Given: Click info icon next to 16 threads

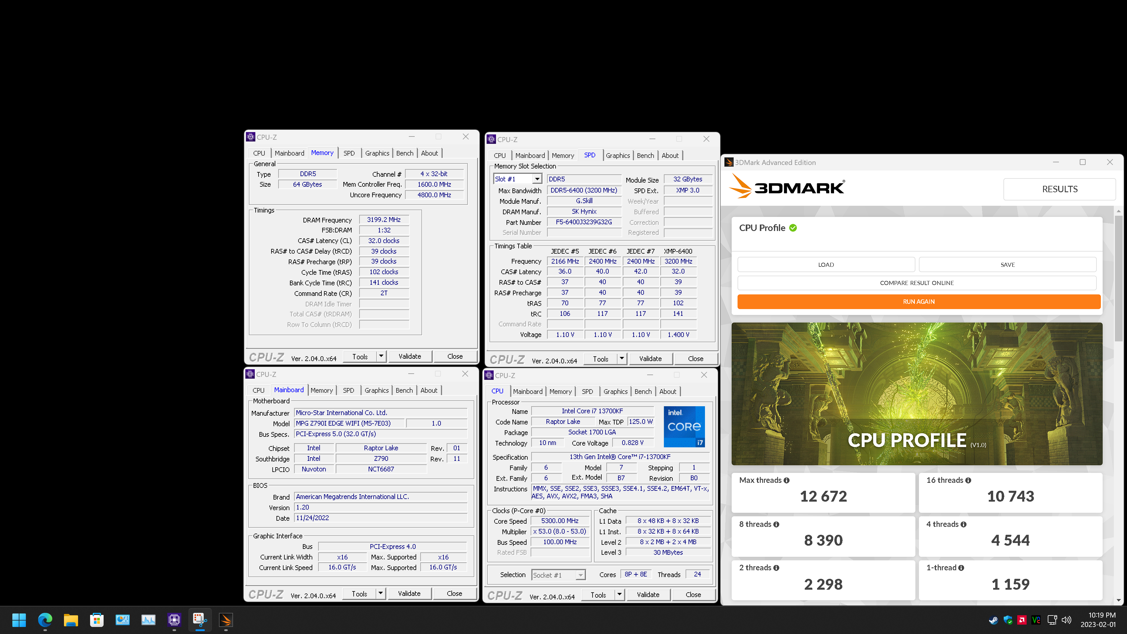Looking at the screenshot, I should point(968,480).
